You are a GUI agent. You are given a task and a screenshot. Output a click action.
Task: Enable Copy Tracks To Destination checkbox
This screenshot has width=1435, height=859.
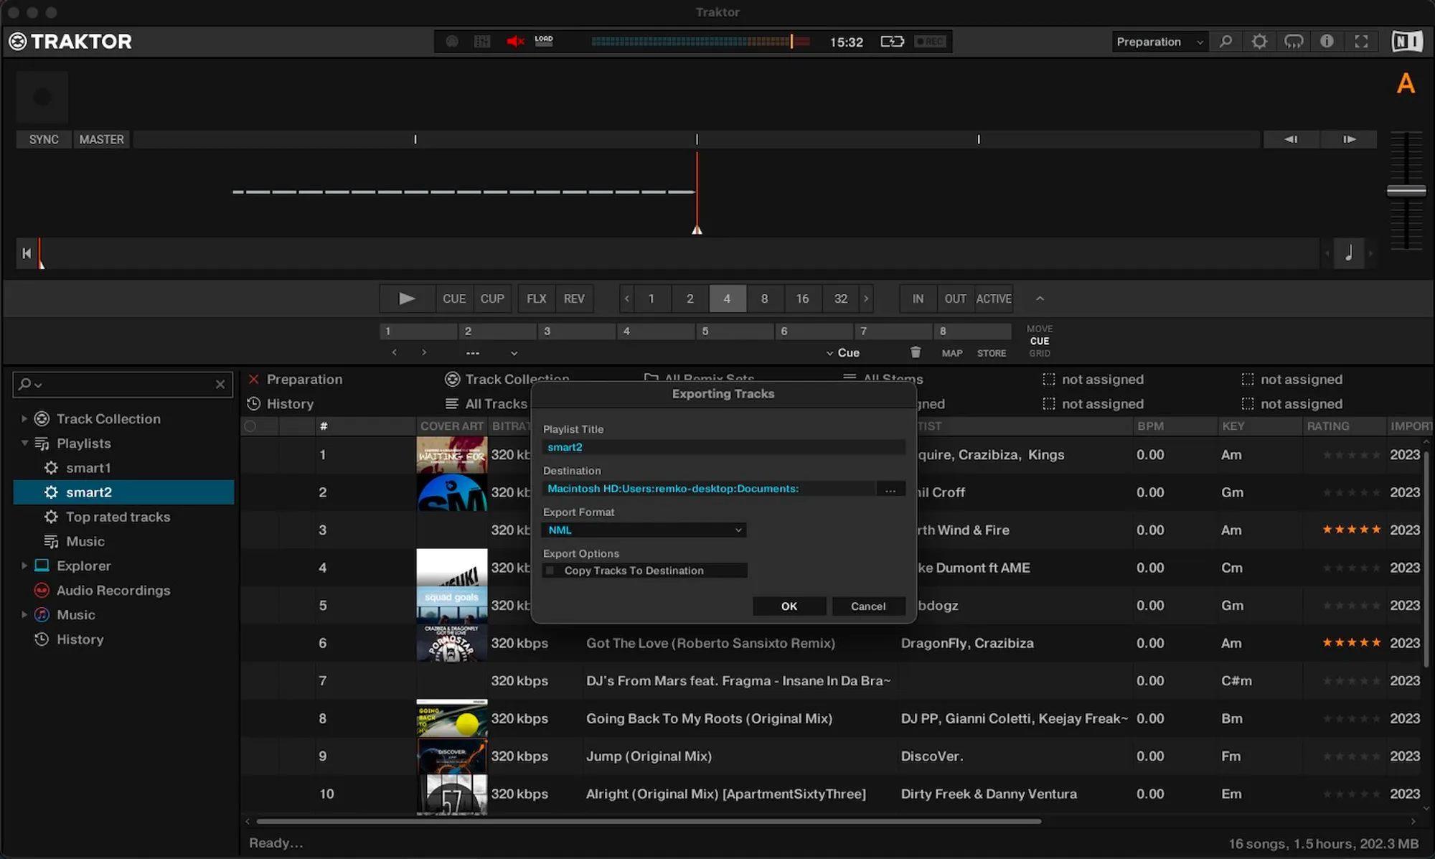point(550,571)
